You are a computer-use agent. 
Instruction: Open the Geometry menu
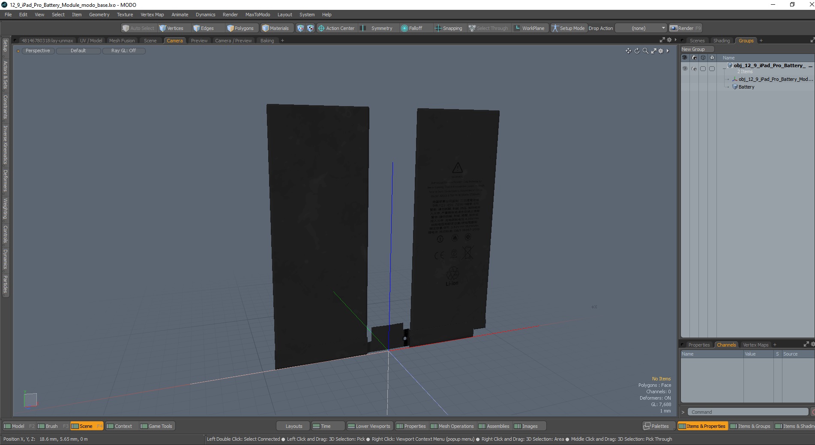pyautogui.click(x=99, y=15)
